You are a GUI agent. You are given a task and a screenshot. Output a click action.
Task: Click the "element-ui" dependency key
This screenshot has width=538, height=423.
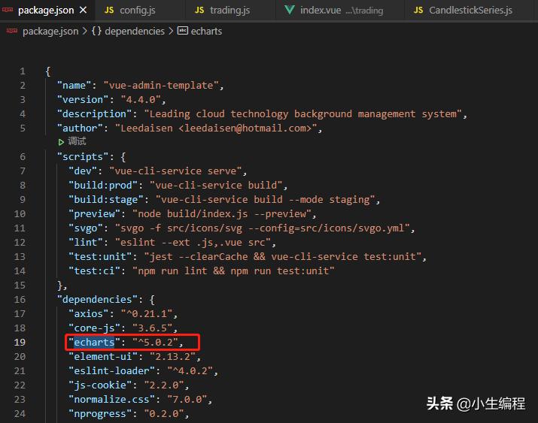[x=103, y=357]
